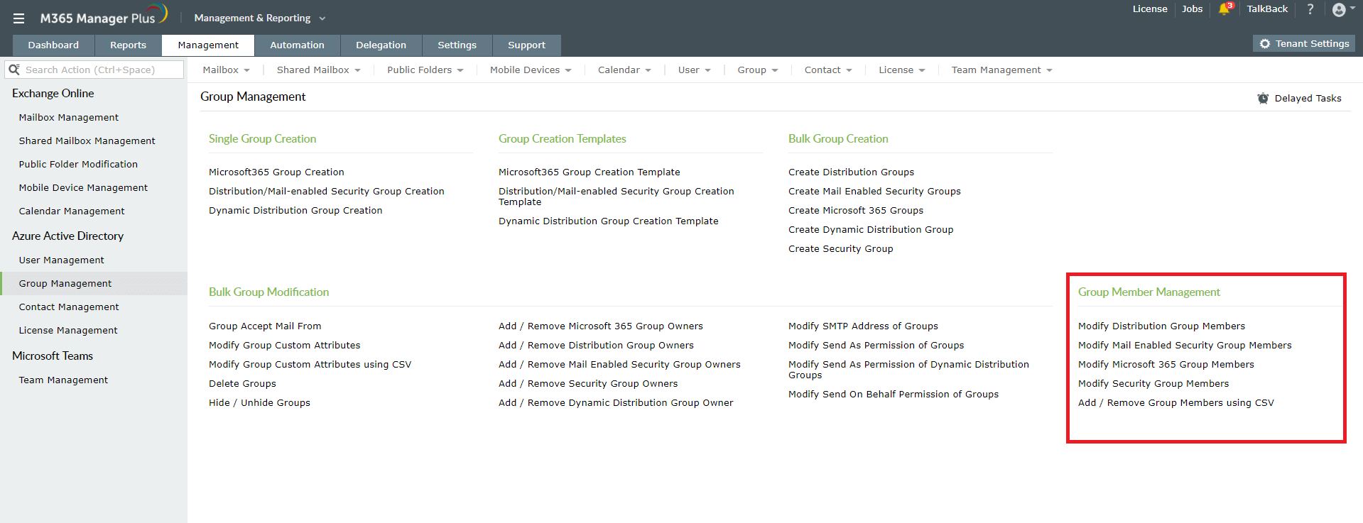Switch to the Reports tab

point(128,45)
